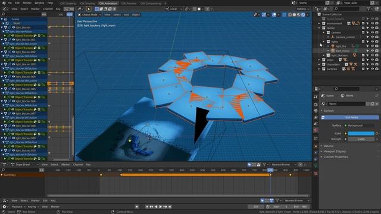The image size is (381, 214).
Task: Expand the Viewport Display panel
Action: tap(335, 152)
